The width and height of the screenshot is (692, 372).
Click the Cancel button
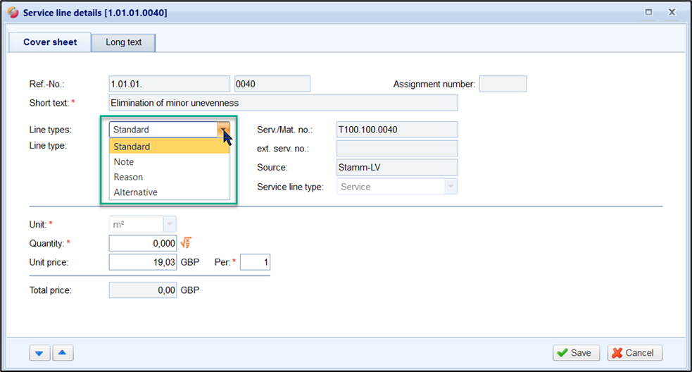coord(634,353)
